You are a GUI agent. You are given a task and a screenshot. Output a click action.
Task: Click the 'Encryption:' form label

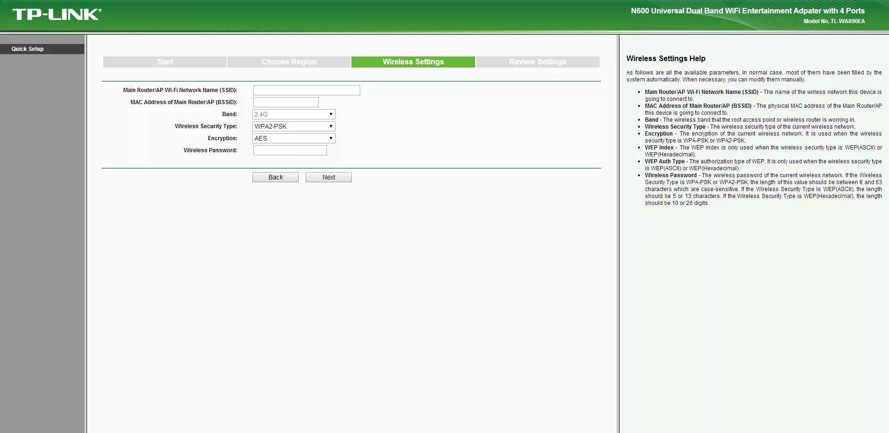coord(223,138)
